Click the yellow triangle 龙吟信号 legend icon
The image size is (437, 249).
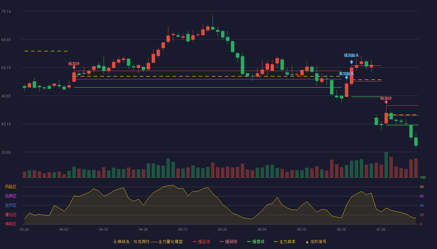307,242
